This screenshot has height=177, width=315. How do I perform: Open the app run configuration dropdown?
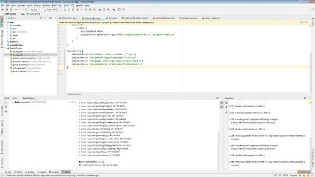click(35, 10)
